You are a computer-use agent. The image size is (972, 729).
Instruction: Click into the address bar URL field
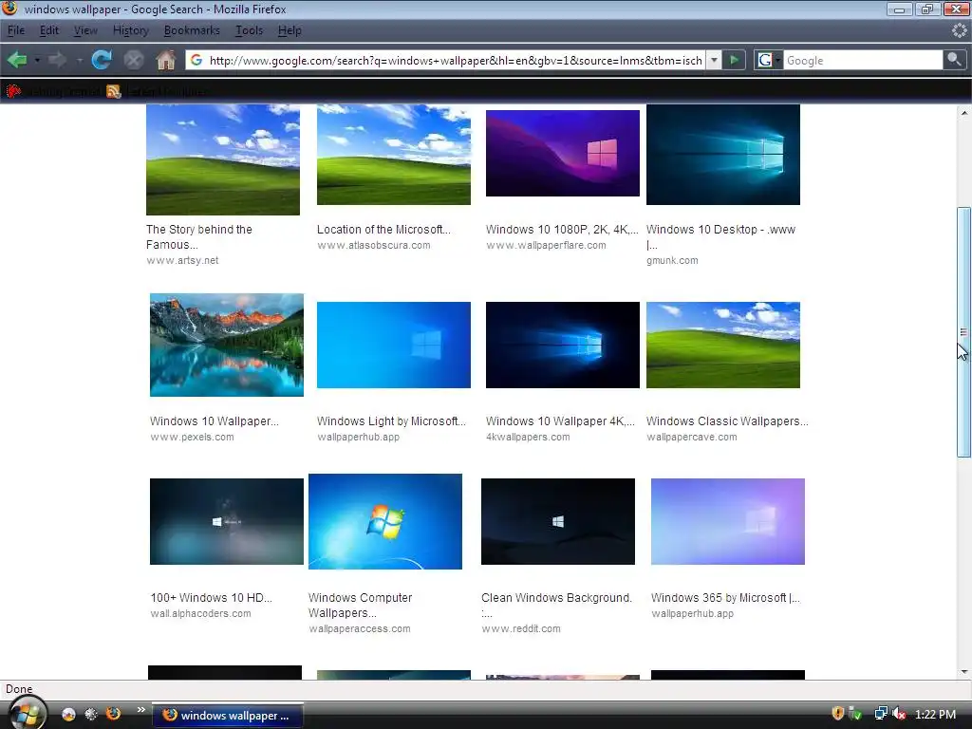pos(456,60)
